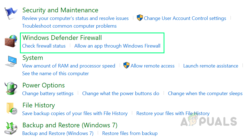Screen dimensions: 248x138
Task: Click Restore files from backup
Action: (x=130, y=133)
